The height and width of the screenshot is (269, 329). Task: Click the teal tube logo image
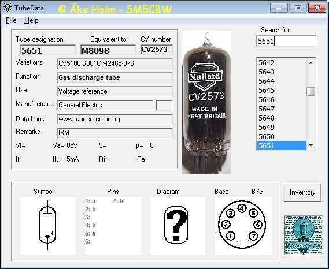click(x=303, y=235)
